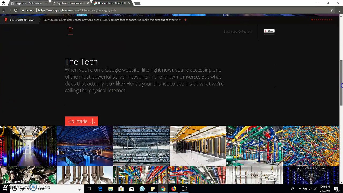
Task: Go back to the previous page
Action: (4, 10)
